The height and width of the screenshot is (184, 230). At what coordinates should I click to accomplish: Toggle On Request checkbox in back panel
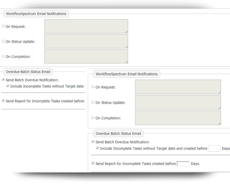tap(3, 26)
